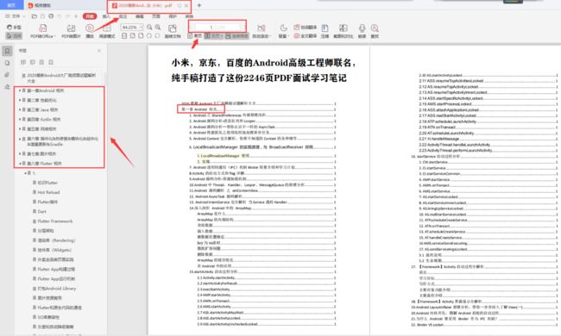Select the 页面 ribbon tab
Image resolution: width=561 pixels, height=336 pixels.
point(156,16)
